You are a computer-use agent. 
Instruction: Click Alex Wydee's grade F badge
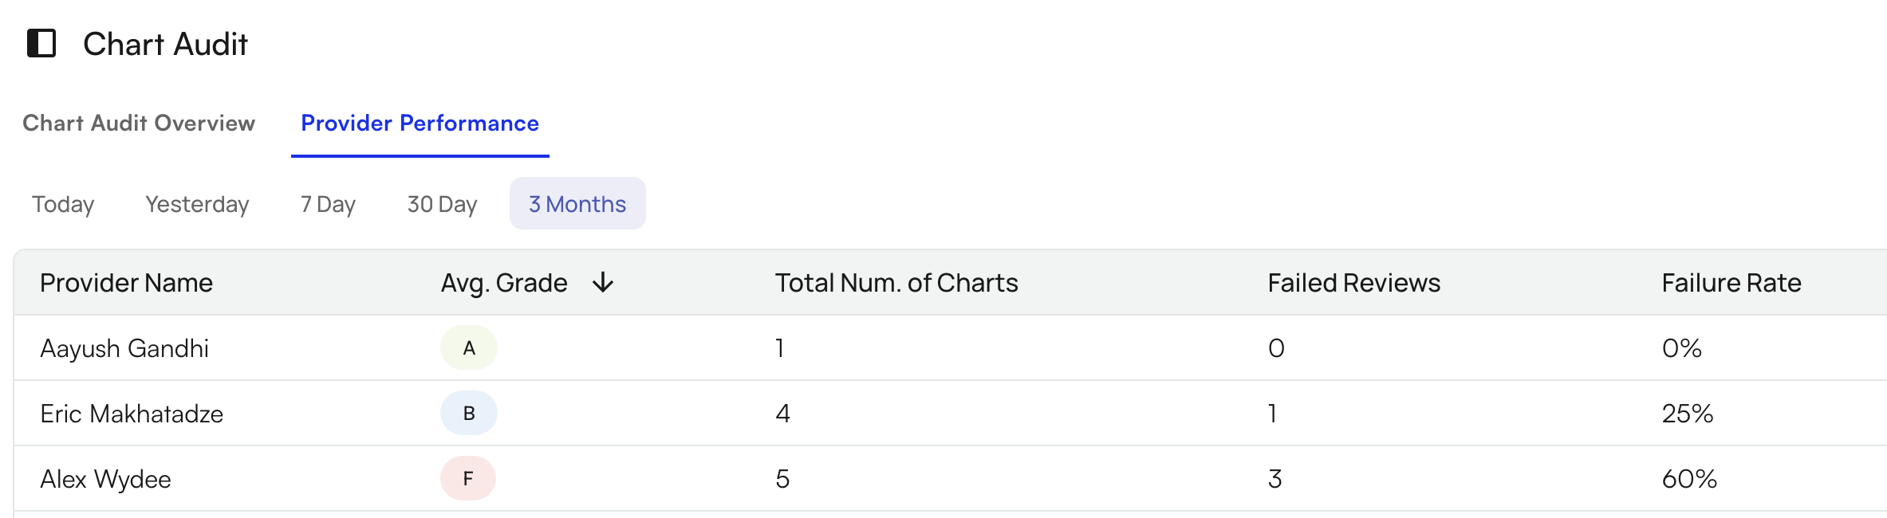point(467,478)
